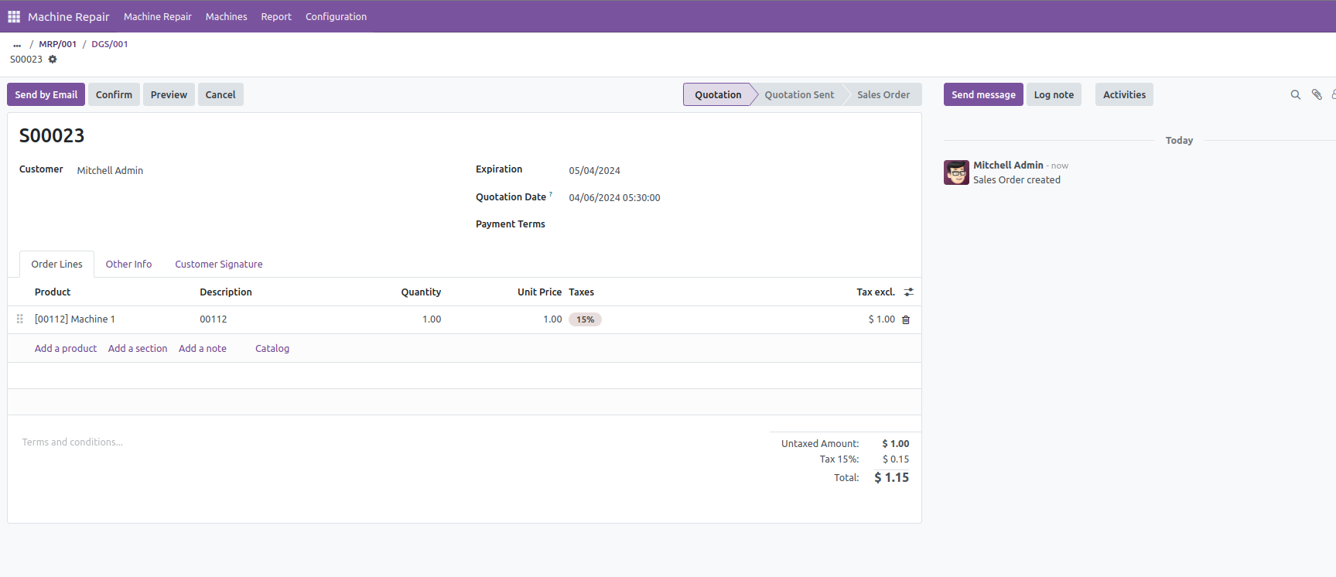Open optional columns settings icon
The height and width of the screenshot is (577, 1336).
909,292
